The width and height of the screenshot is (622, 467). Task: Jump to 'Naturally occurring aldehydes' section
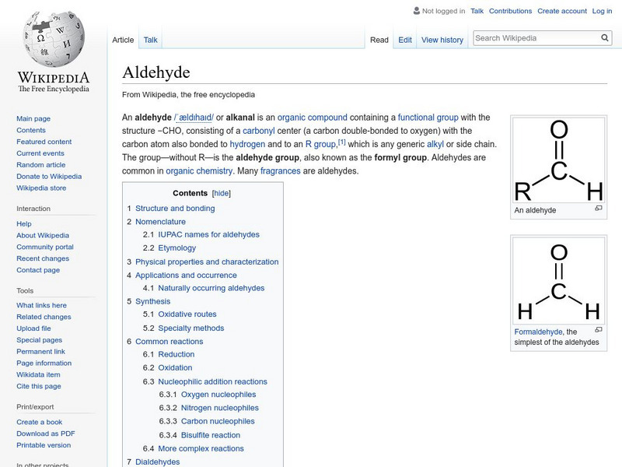(x=211, y=288)
